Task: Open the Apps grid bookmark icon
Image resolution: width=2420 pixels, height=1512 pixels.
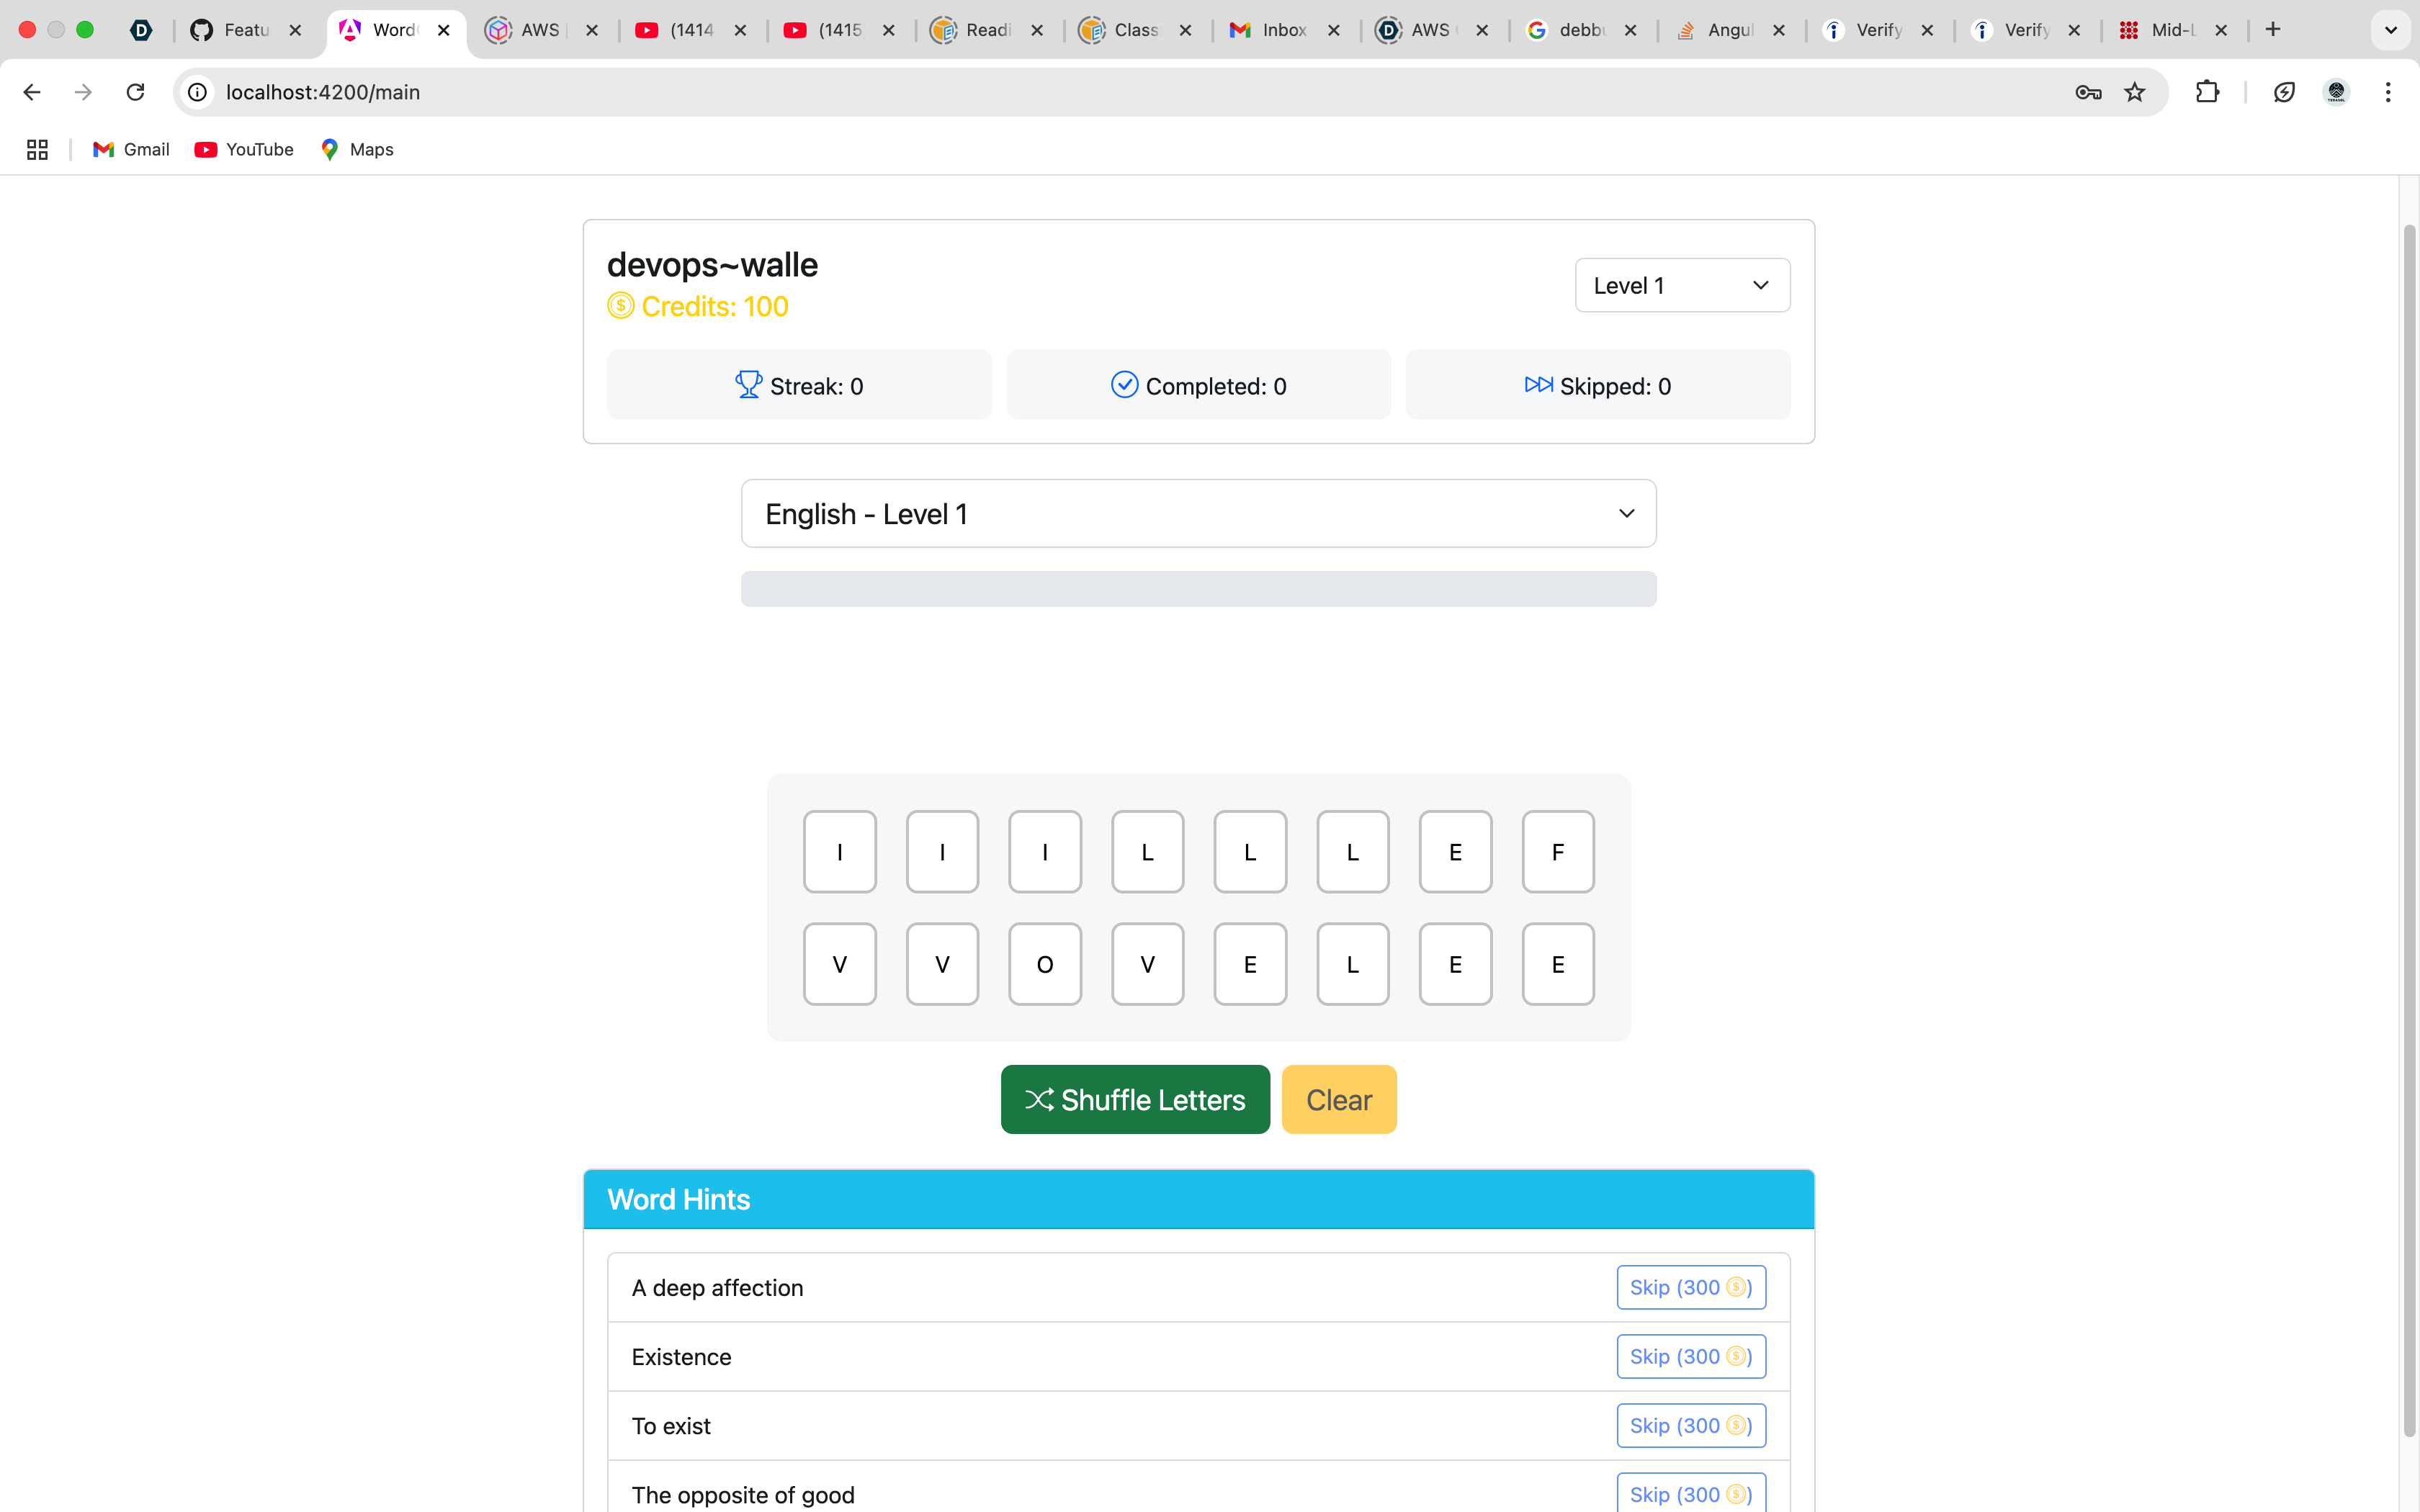Action: point(37,149)
